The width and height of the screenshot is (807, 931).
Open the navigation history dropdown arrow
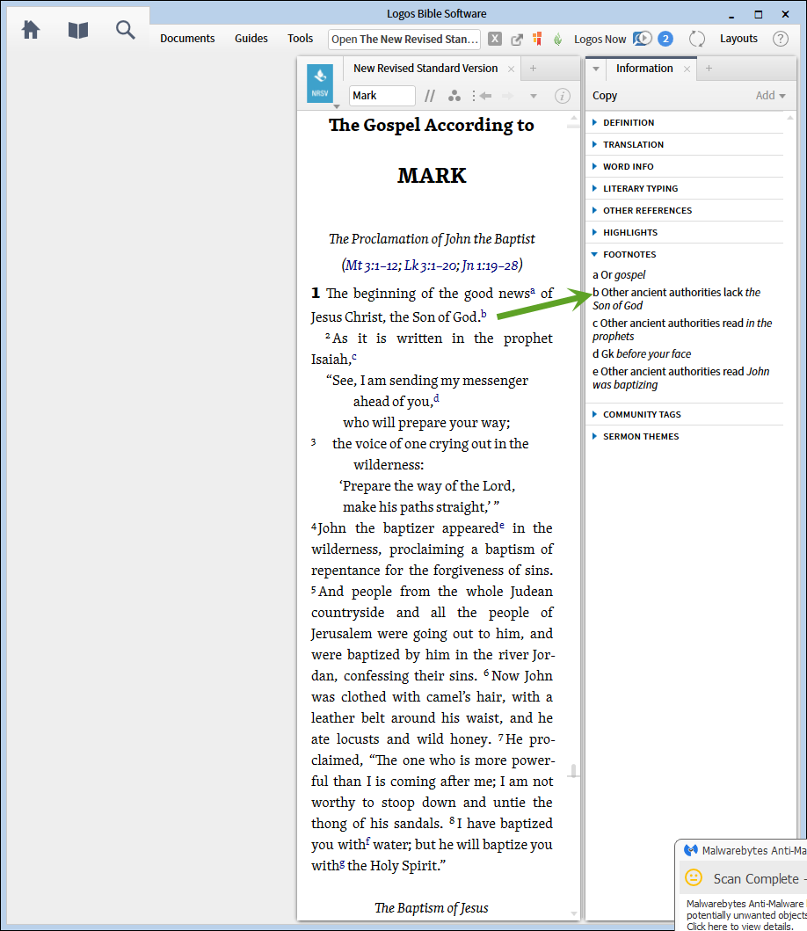point(534,96)
